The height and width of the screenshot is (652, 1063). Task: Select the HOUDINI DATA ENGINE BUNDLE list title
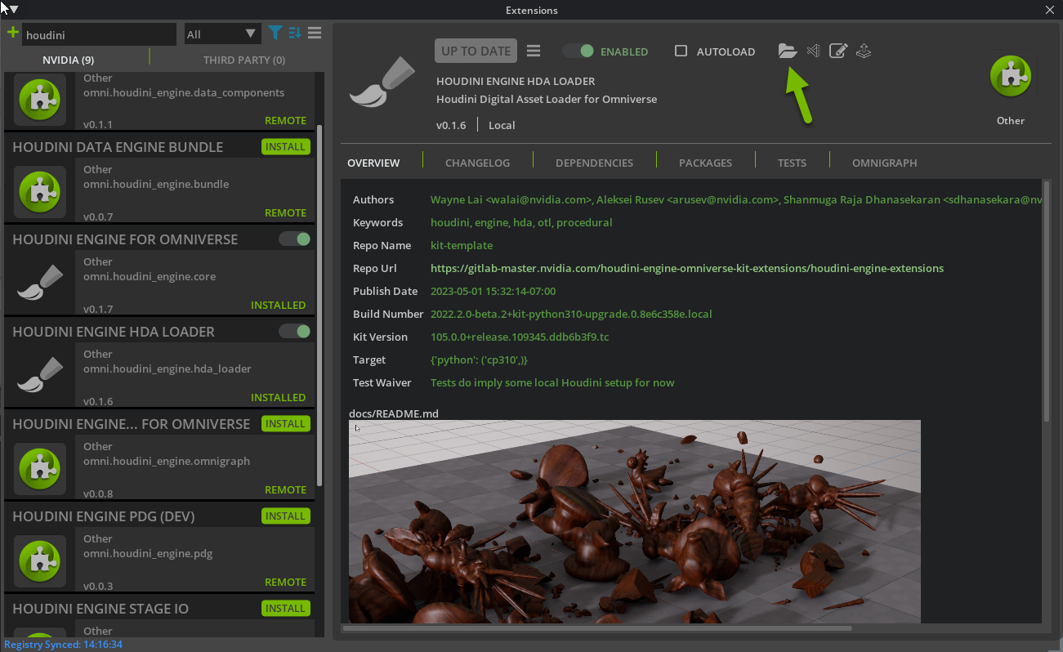pos(118,147)
